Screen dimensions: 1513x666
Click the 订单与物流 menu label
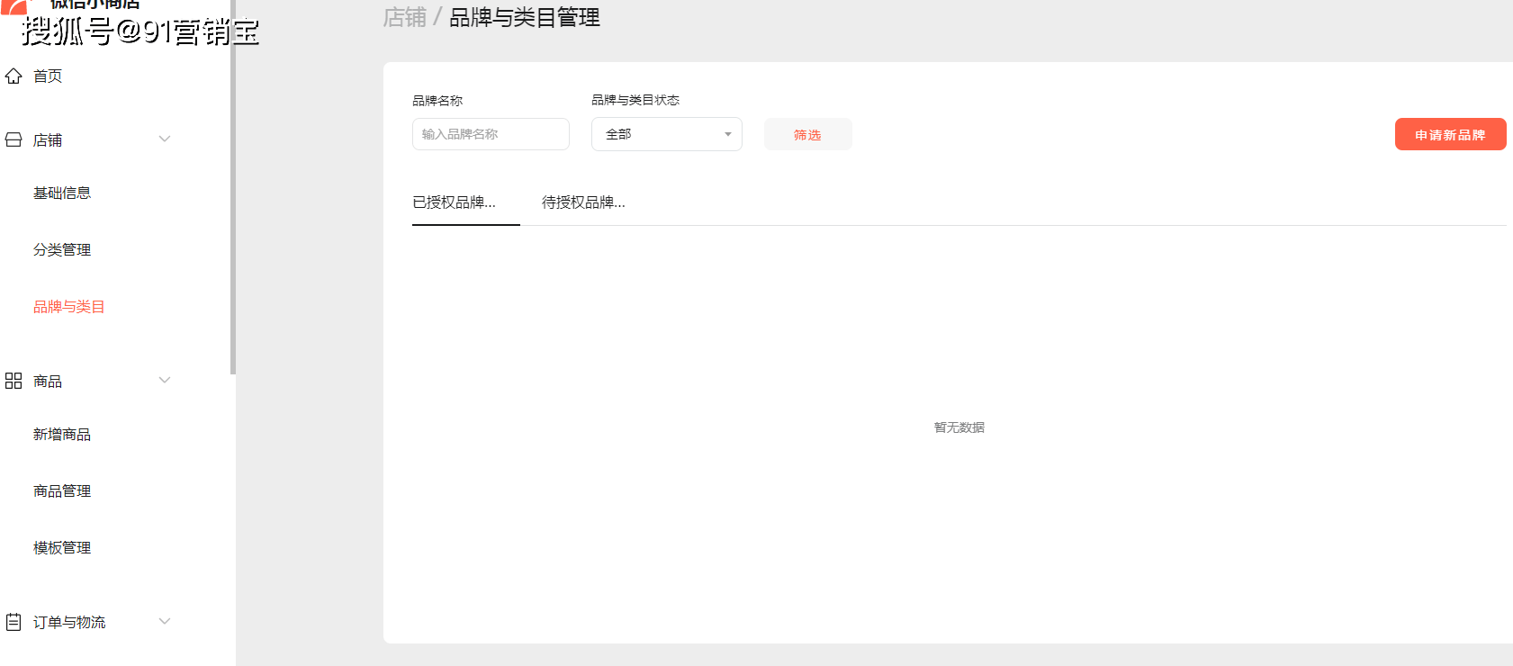coord(69,623)
